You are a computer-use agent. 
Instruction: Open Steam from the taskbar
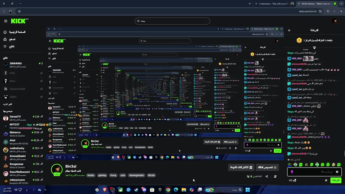(x=136, y=190)
